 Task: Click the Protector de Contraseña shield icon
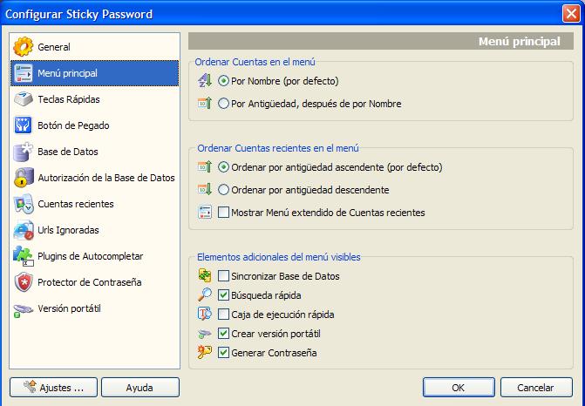pyautogui.click(x=24, y=282)
